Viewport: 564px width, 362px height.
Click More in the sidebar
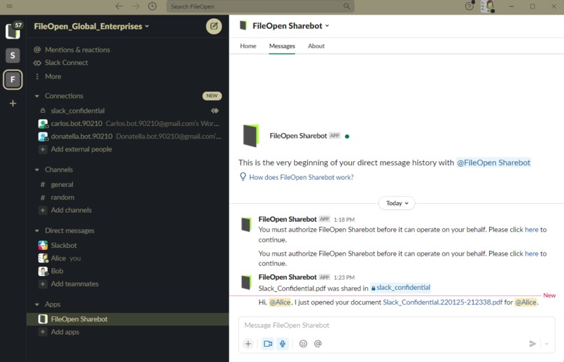pos(53,76)
